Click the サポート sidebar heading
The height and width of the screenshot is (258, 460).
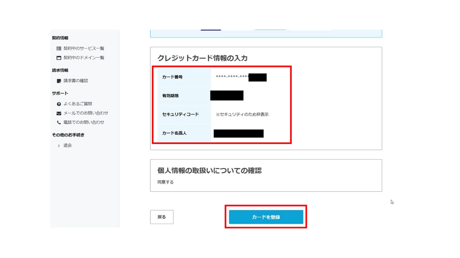pos(60,94)
